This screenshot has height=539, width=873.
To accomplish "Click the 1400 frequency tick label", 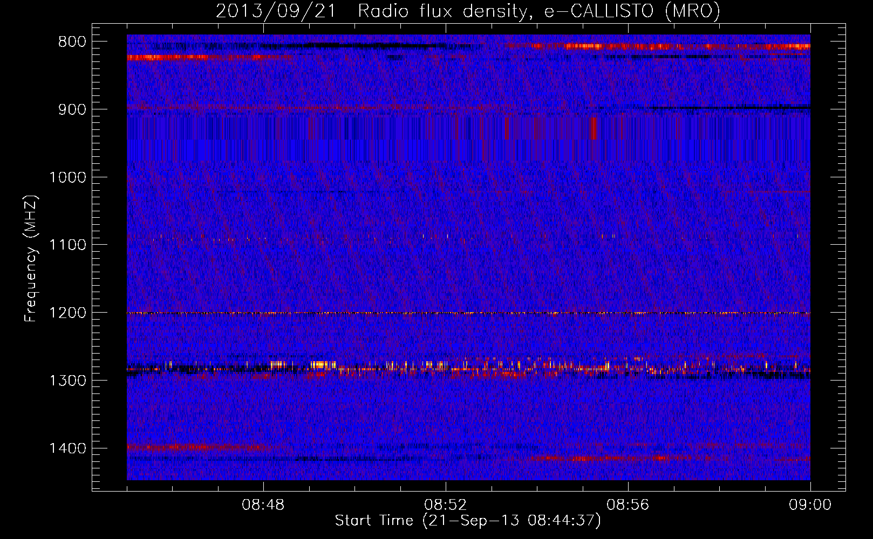I will pyautogui.click(x=67, y=448).
